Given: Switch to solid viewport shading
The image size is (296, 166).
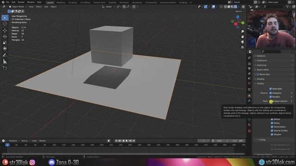Looking at the screenshot, I should coord(229,7).
